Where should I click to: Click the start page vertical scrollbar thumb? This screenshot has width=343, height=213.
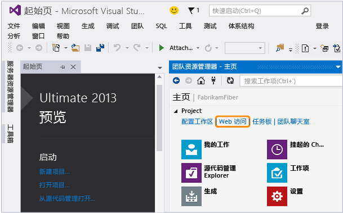(x=159, y=118)
